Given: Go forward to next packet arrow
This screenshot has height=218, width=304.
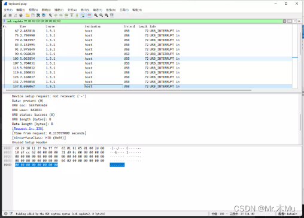Looking at the screenshot, I should 61,16.
